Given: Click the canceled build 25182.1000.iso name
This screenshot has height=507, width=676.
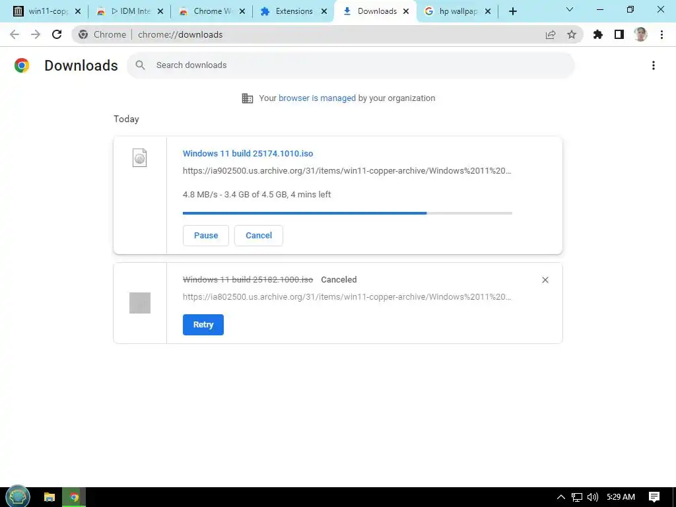Looking at the screenshot, I should tap(248, 280).
